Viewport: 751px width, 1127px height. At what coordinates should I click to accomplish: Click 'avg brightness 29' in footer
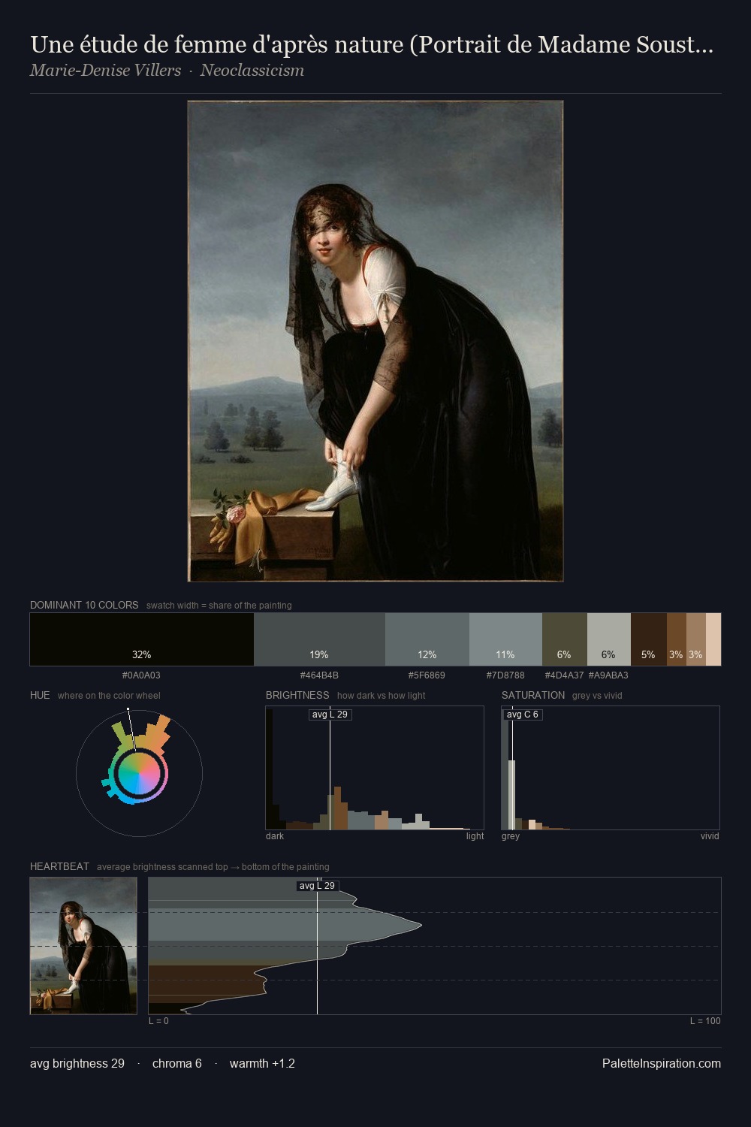click(77, 1064)
